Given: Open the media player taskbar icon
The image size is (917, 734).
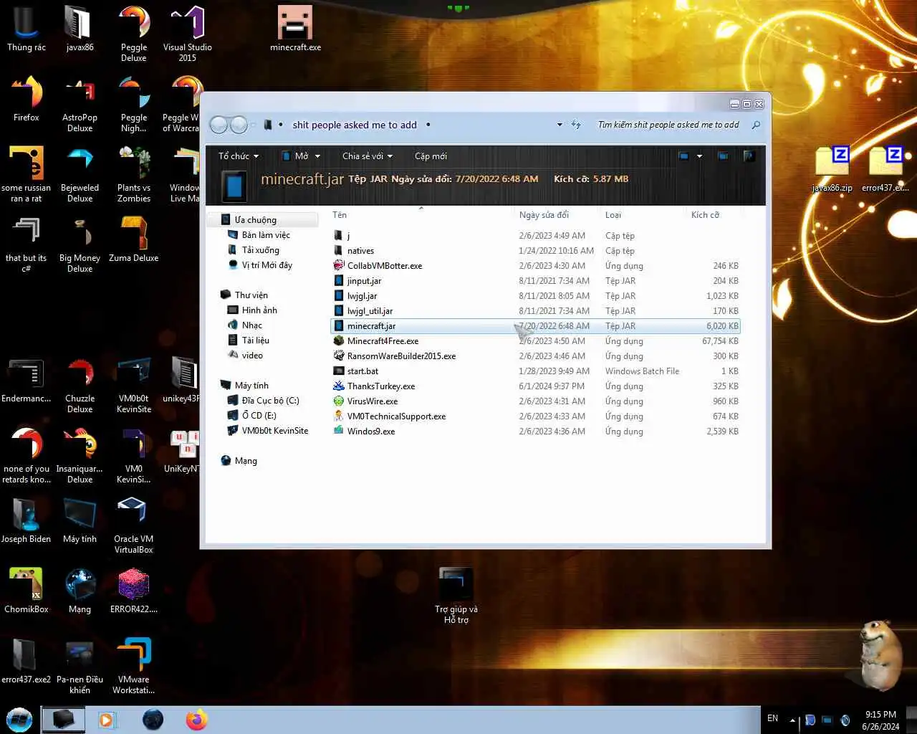Looking at the screenshot, I should coord(107,720).
